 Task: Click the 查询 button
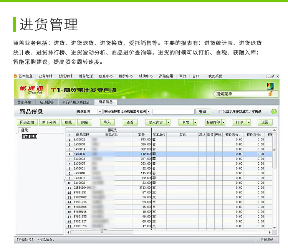(x=202, y=112)
